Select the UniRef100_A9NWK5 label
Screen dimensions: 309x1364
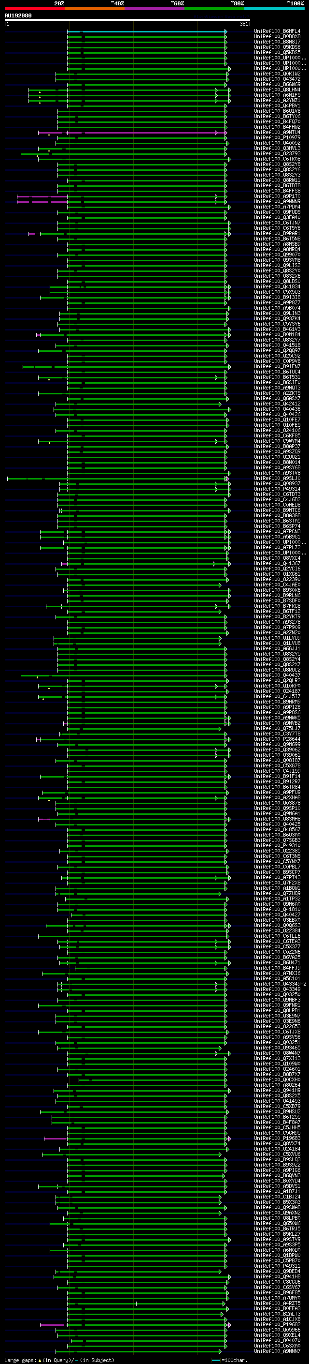(x=277, y=718)
